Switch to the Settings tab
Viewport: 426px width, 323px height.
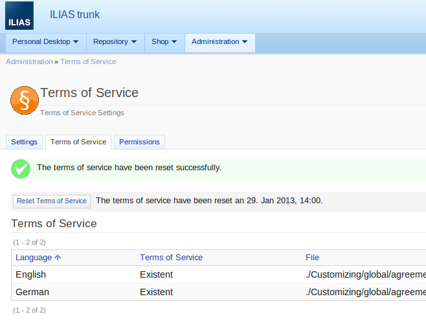(24, 142)
